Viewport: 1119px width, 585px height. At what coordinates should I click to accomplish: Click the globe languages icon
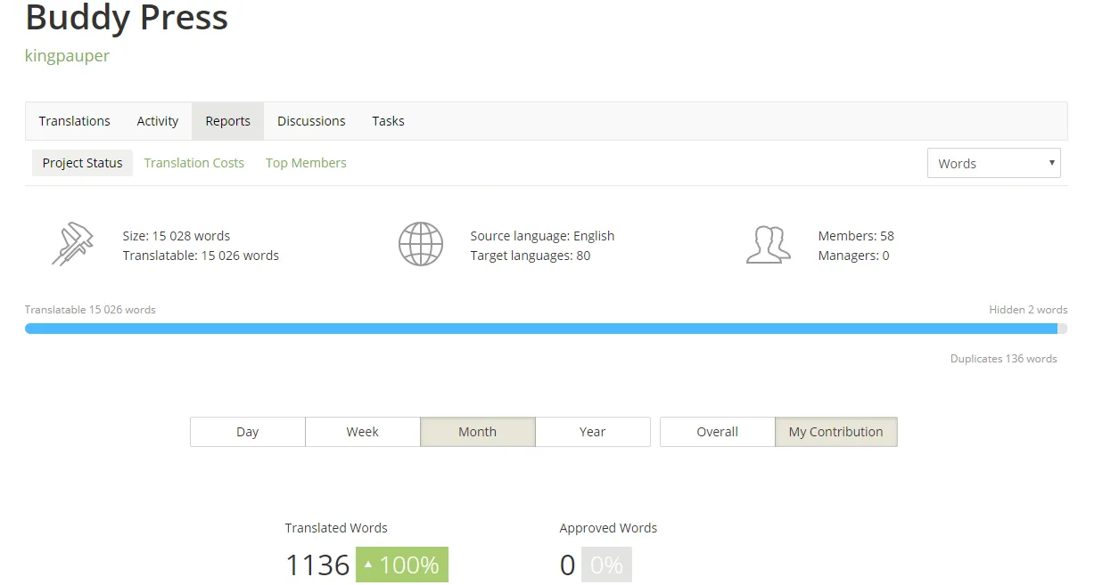click(421, 244)
